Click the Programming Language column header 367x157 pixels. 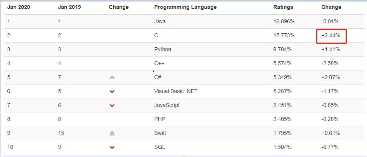click(x=185, y=7)
